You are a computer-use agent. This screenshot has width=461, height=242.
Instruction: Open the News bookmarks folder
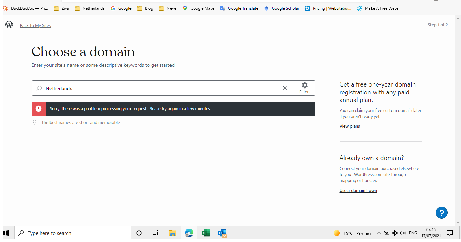(x=167, y=8)
